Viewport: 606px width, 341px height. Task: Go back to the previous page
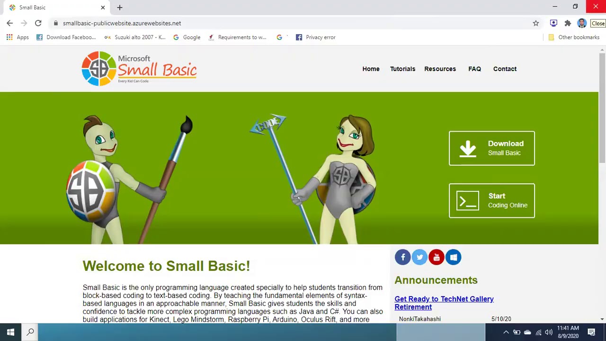[x=10, y=23]
